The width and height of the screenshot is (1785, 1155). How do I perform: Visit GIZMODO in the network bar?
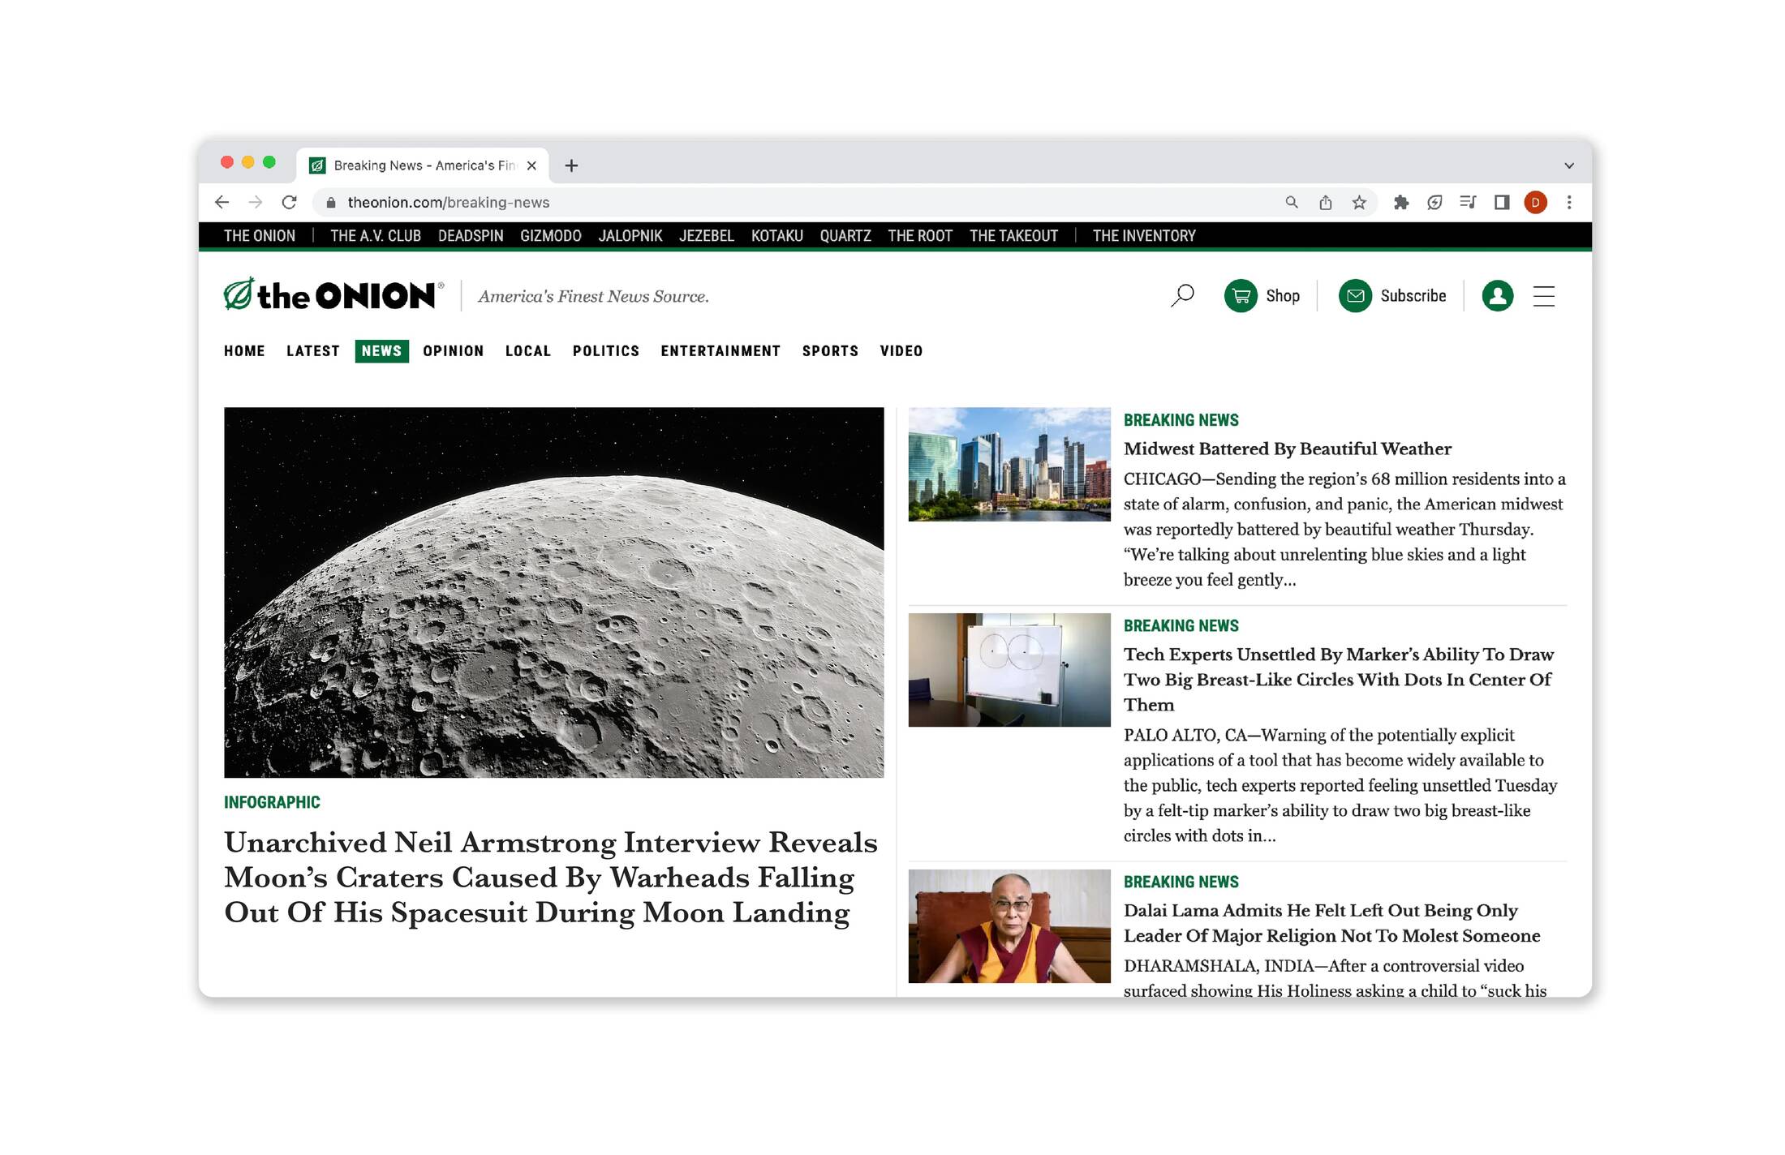tap(551, 236)
